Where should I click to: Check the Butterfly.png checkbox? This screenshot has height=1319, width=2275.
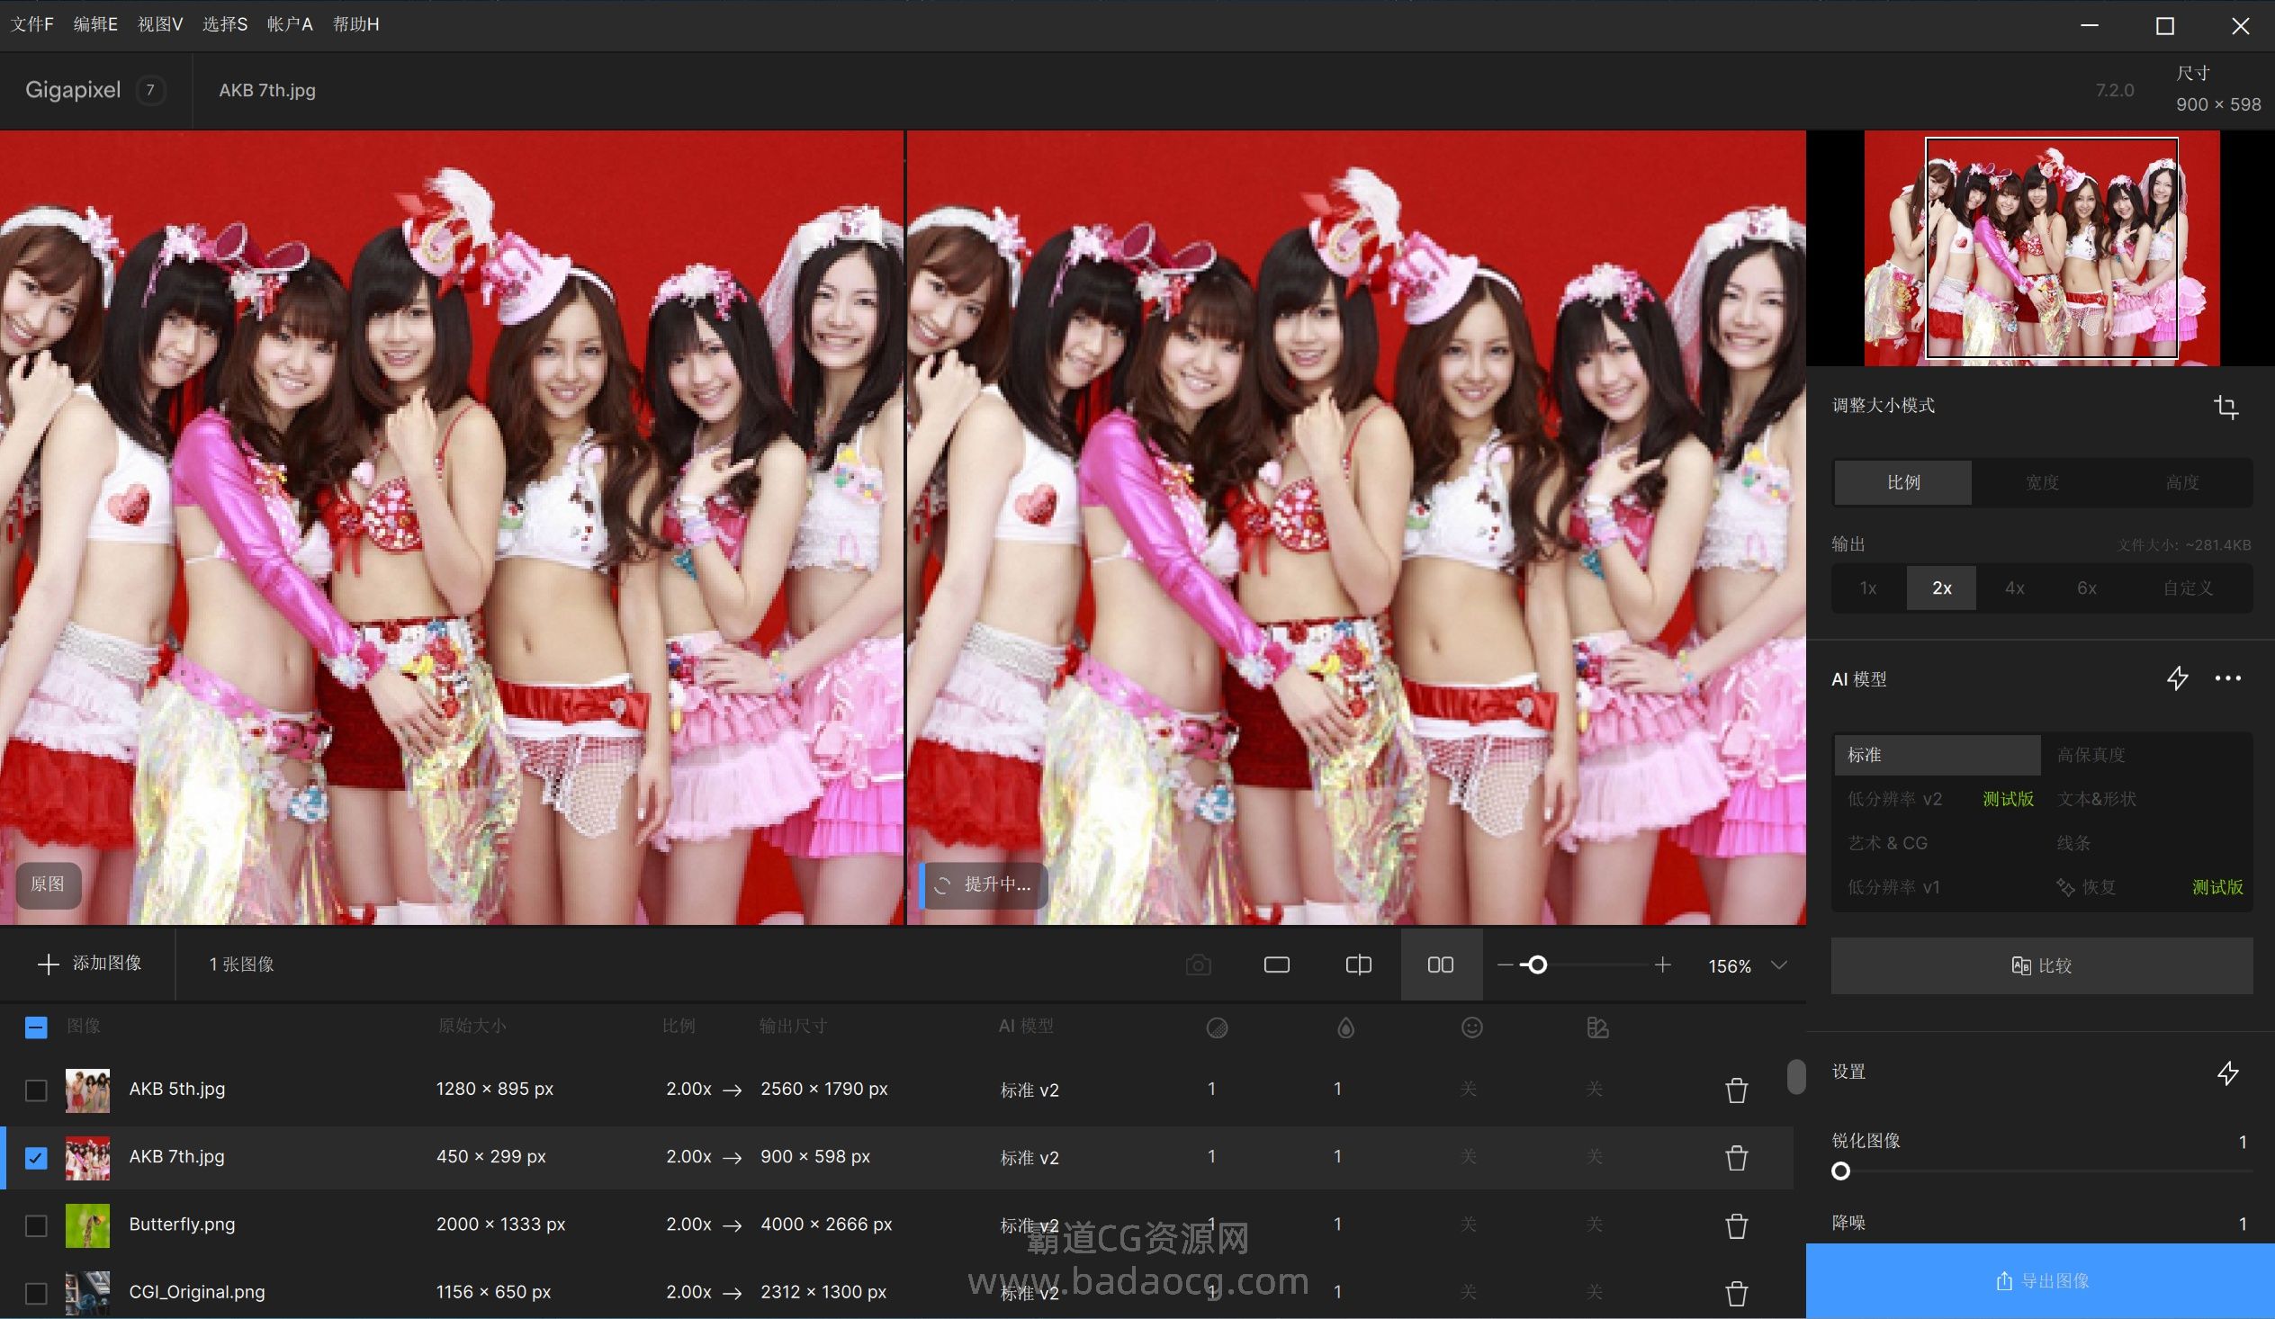(36, 1225)
